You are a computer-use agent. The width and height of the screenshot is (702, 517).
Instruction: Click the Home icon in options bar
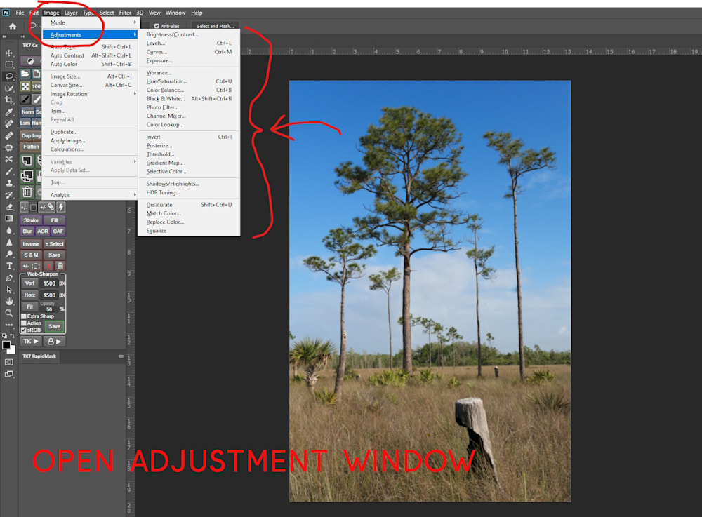pos(13,27)
